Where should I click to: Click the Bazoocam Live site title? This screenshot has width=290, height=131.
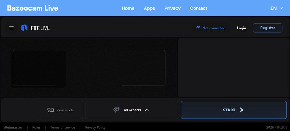[x=33, y=8]
